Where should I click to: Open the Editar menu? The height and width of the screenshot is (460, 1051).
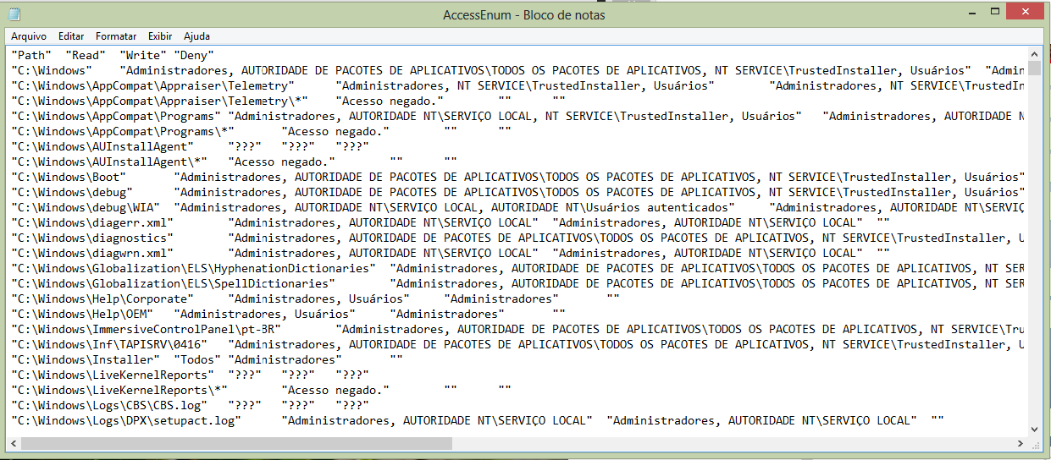coord(71,36)
